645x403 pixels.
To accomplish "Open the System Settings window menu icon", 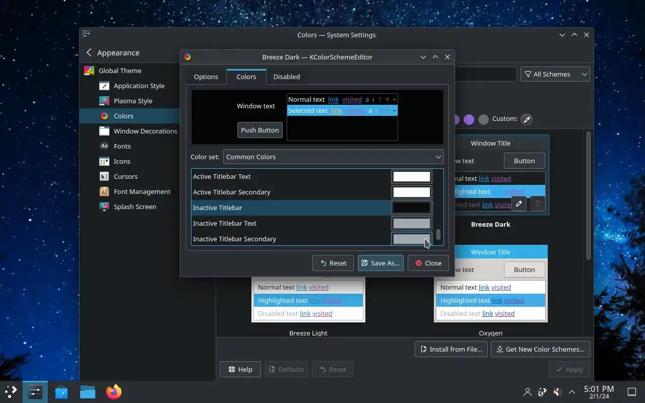I will [x=86, y=34].
